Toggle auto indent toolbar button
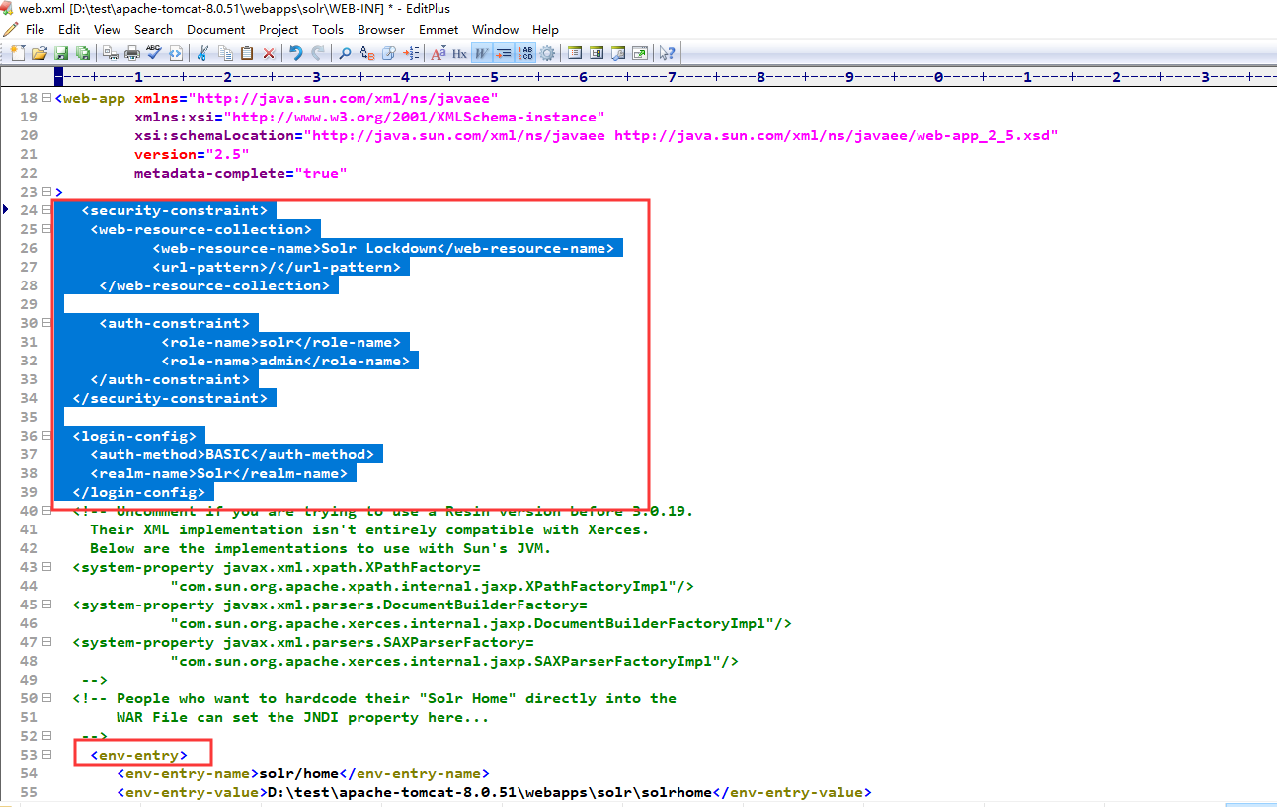 (503, 53)
